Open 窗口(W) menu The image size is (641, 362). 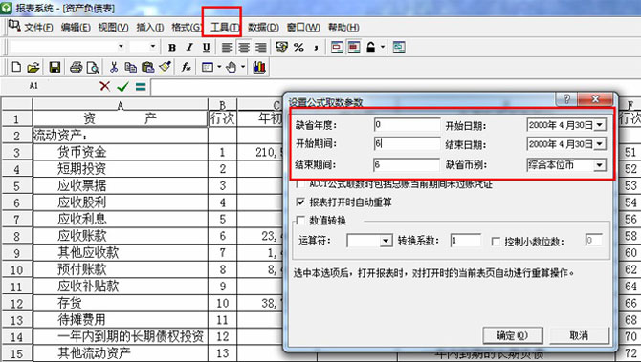point(303,28)
